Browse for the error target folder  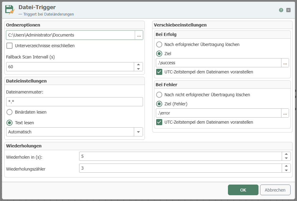285,113
